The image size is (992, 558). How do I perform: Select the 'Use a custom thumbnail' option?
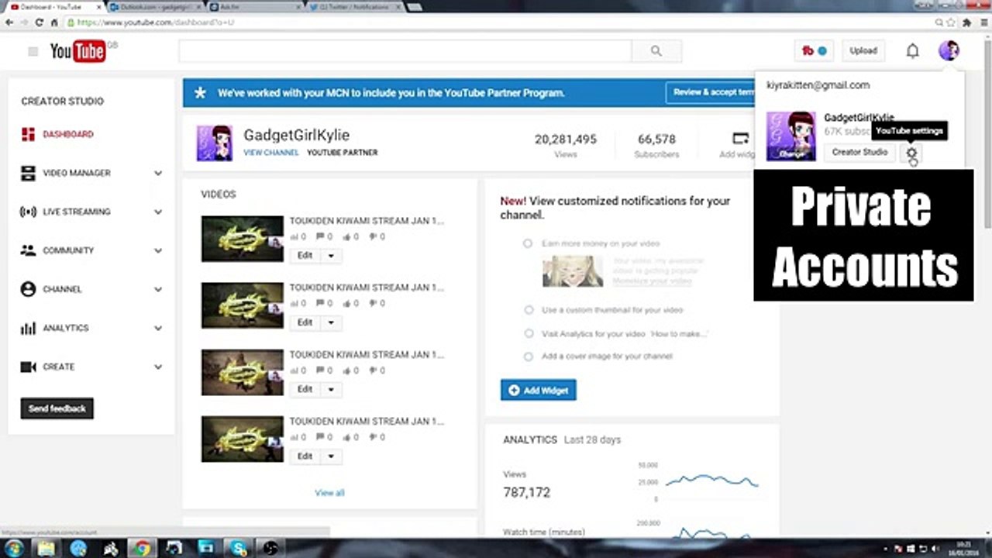point(529,310)
